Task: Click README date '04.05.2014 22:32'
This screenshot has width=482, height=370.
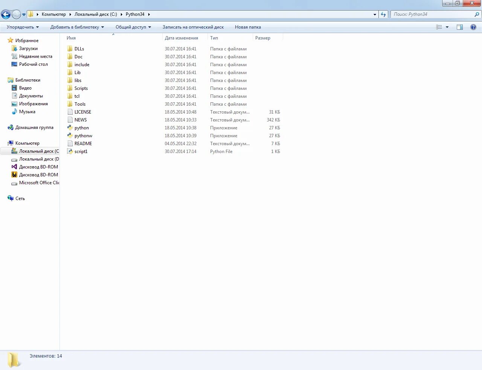Action: tap(180, 144)
